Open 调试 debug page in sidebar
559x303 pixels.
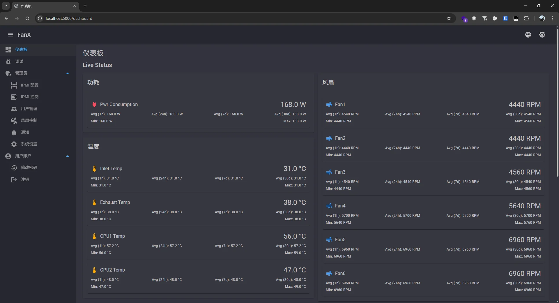coord(38,61)
